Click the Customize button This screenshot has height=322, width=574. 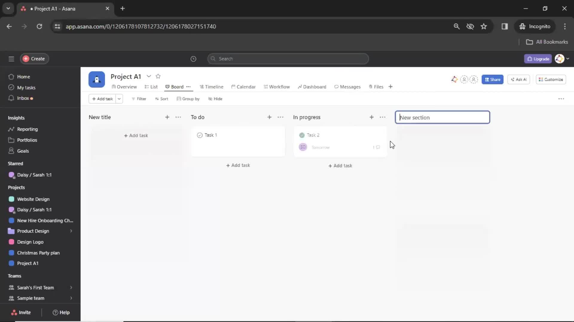(551, 79)
